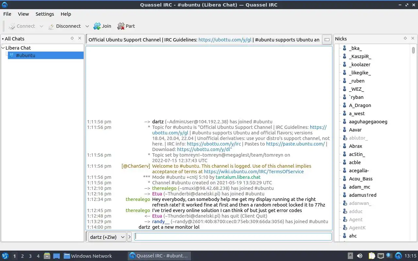Focus the chat message input field
The height and width of the screenshot is (261, 418).
[233, 237]
